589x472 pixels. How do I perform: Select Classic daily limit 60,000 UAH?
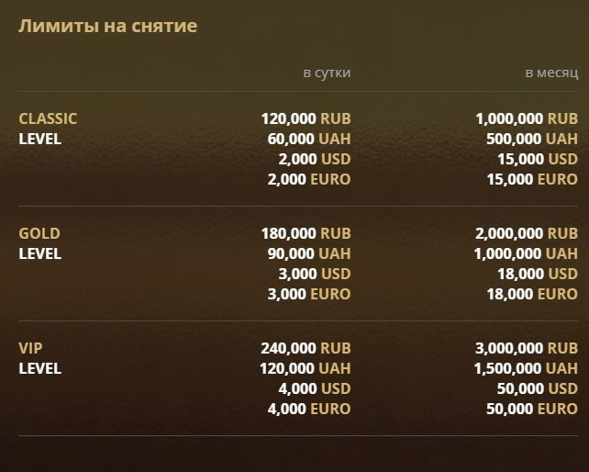pos(310,139)
